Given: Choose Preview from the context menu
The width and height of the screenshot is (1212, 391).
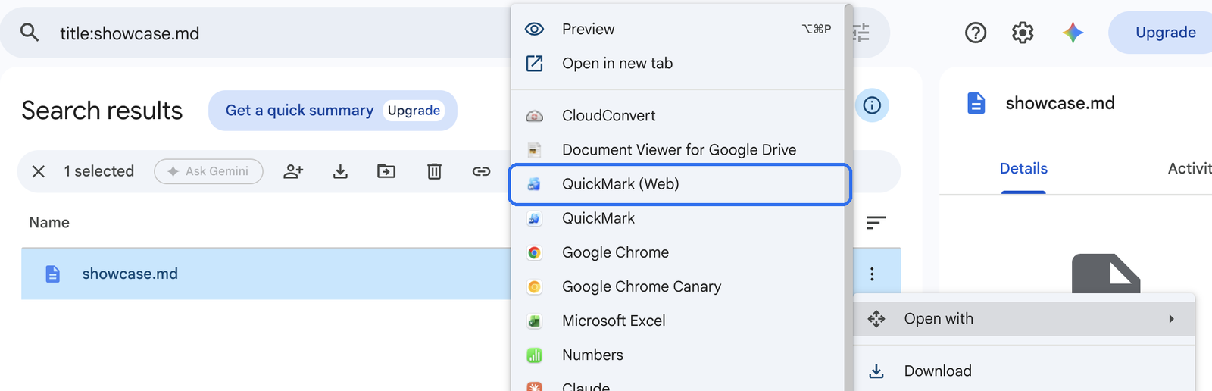Looking at the screenshot, I should click(x=678, y=29).
